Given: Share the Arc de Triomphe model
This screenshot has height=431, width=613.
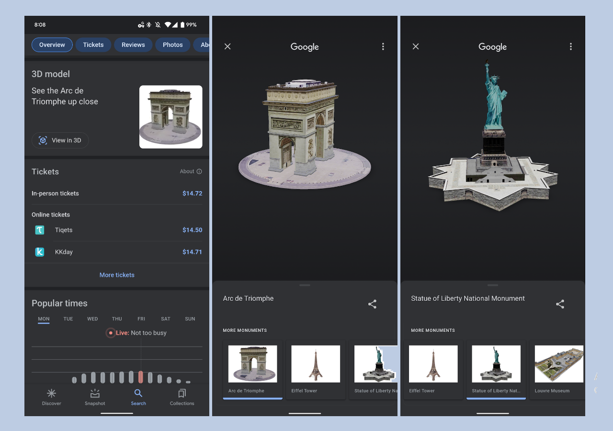Looking at the screenshot, I should click(x=372, y=304).
